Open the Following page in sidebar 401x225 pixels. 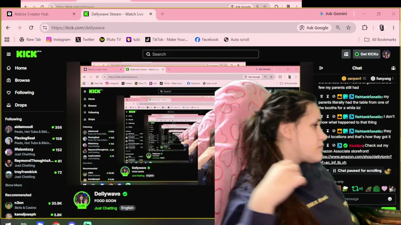click(24, 92)
